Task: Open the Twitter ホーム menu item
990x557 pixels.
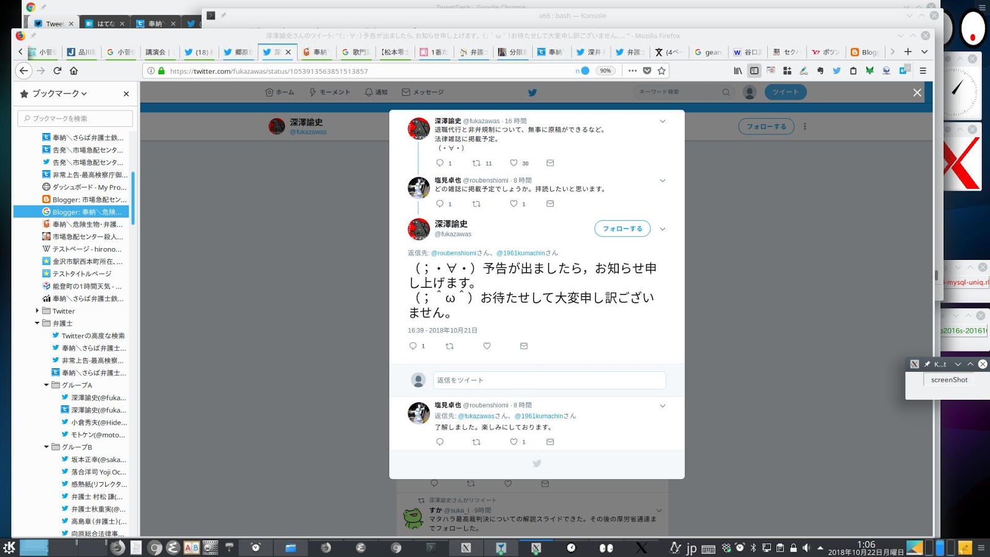Action: (x=280, y=92)
